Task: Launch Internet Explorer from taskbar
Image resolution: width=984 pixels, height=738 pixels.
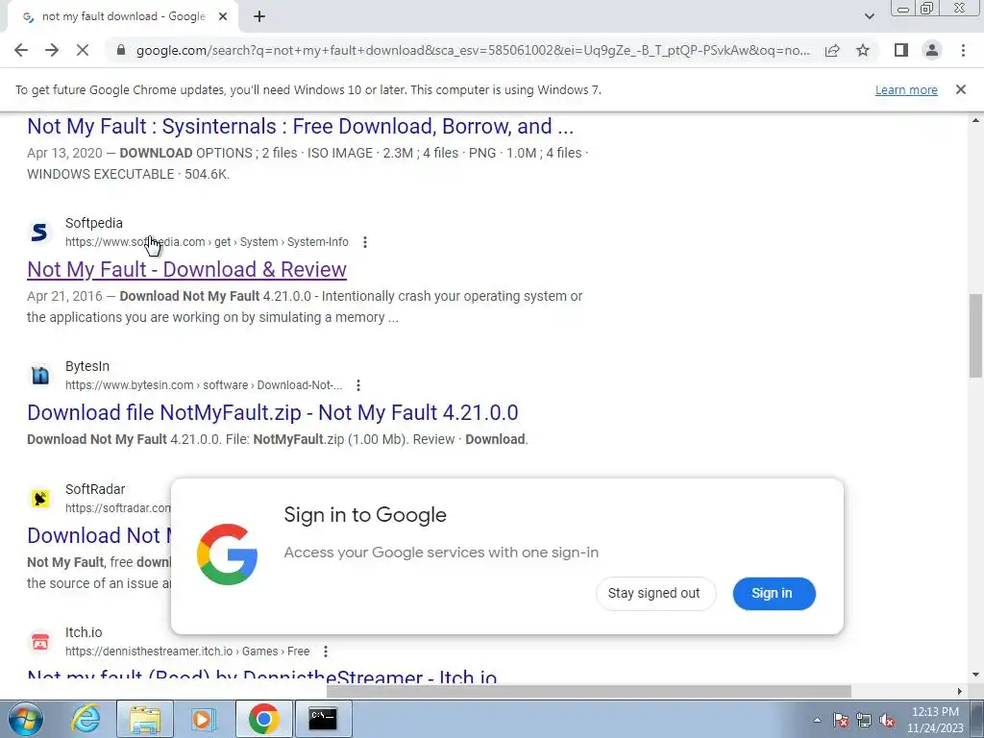Action: tap(86, 719)
